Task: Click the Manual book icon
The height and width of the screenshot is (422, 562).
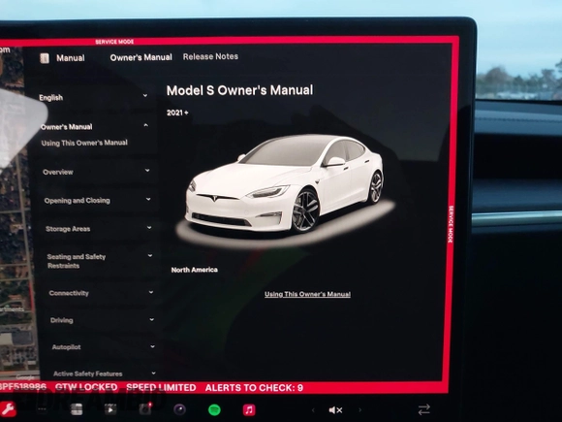Action: click(x=45, y=58)
